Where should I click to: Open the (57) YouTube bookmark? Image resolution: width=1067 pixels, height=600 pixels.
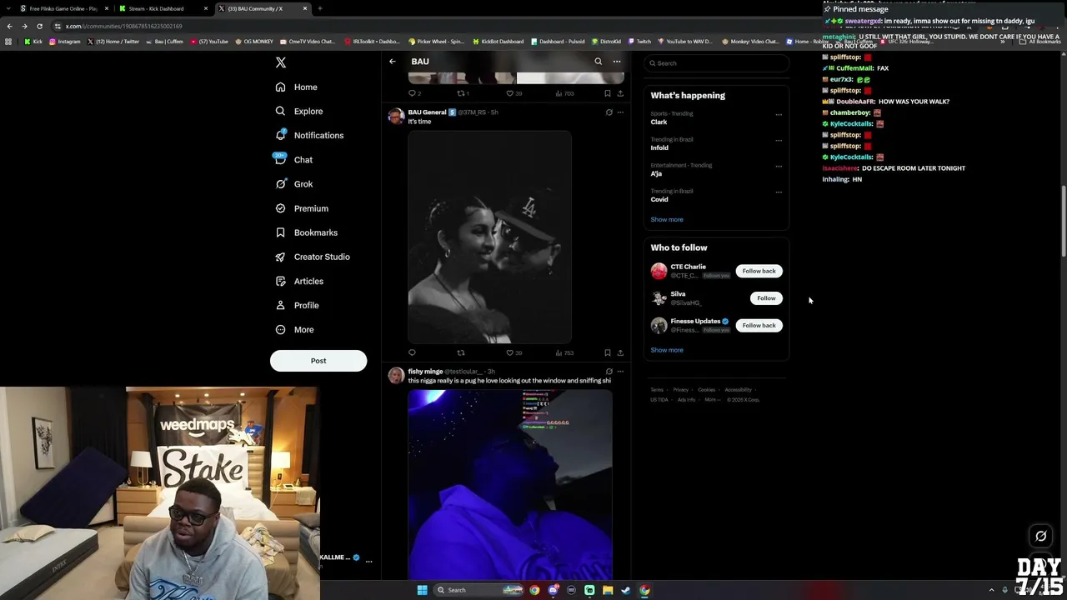coord(210,42)
